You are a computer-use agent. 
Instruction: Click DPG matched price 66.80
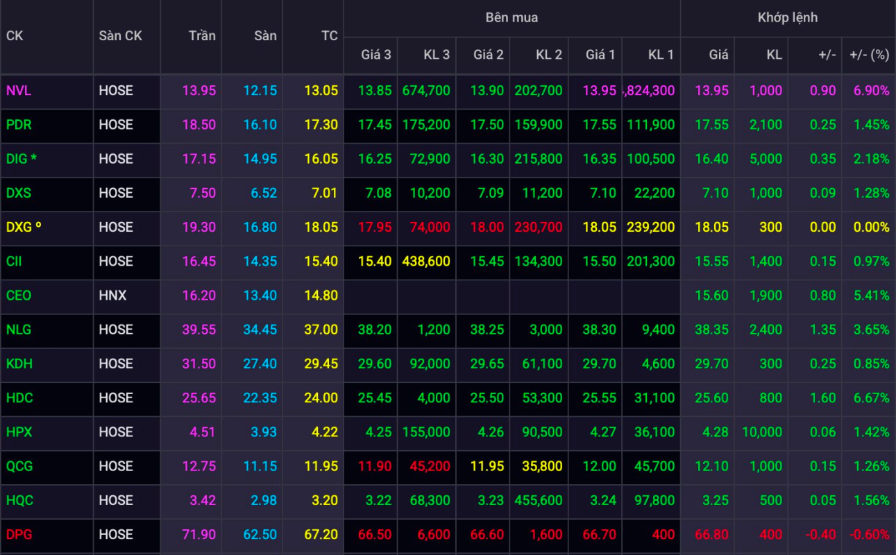coord(712,534)
